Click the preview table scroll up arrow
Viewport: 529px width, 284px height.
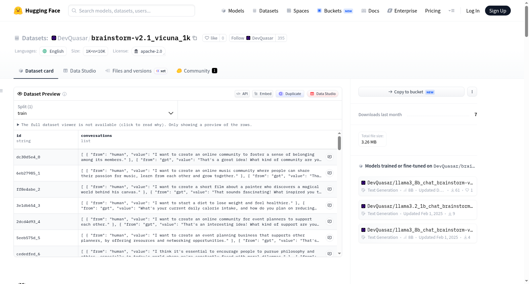click(339, 133)
